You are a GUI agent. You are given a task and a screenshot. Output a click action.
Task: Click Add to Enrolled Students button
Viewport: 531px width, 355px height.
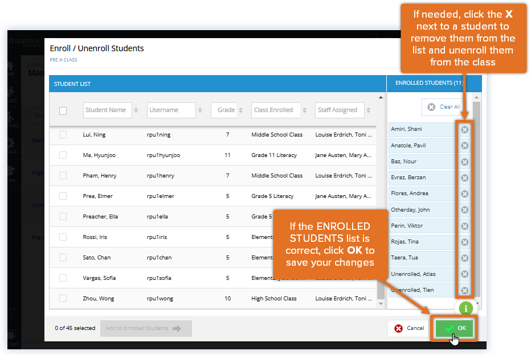[x=146, y=328]
